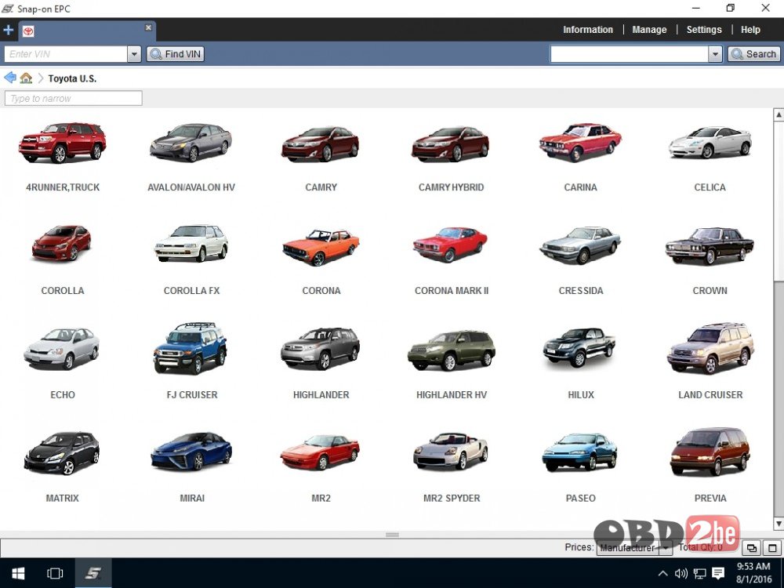The height and width of the screenshot is (588, 784).
Task: Open the 4RUNNER,TRUCK model thumbnail
Action: pyautogui.click(x=63, y=143)
